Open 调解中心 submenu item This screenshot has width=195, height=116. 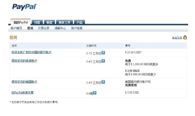pyautogui.click(x=60, y=28)
